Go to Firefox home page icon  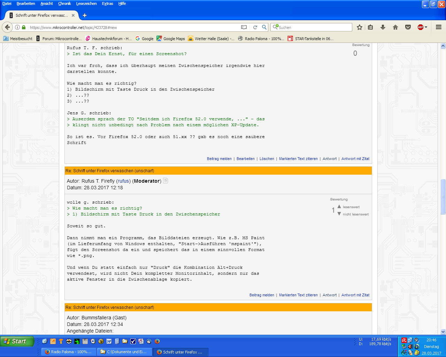point(395,27)
